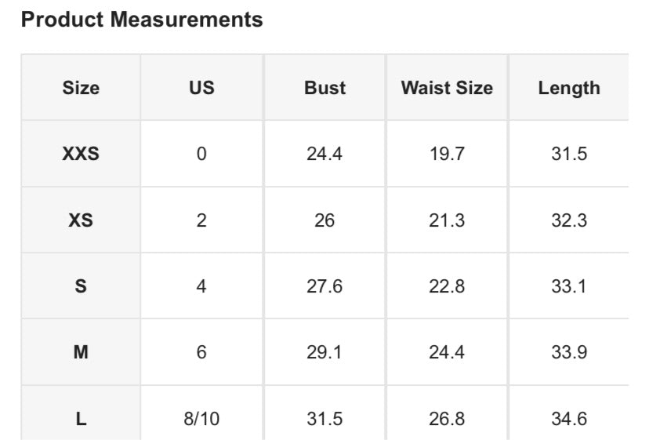Select the S bust value 27.6
Viewport: 649px width, 440px height.
tap(324, 286)
